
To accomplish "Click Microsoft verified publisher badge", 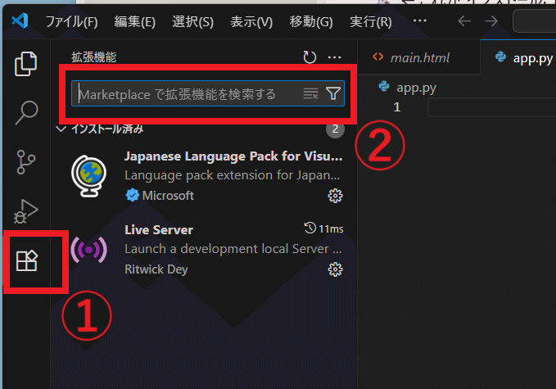I will (133, 196).
